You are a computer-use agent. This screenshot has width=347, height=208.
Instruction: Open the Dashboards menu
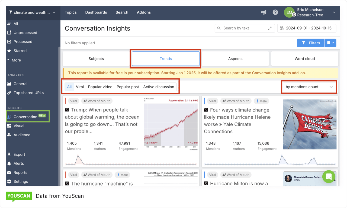(x=96, y=12)
